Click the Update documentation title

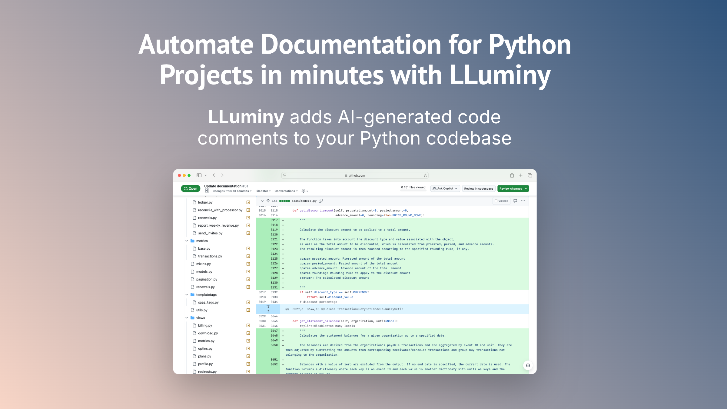tap(223, 186)
